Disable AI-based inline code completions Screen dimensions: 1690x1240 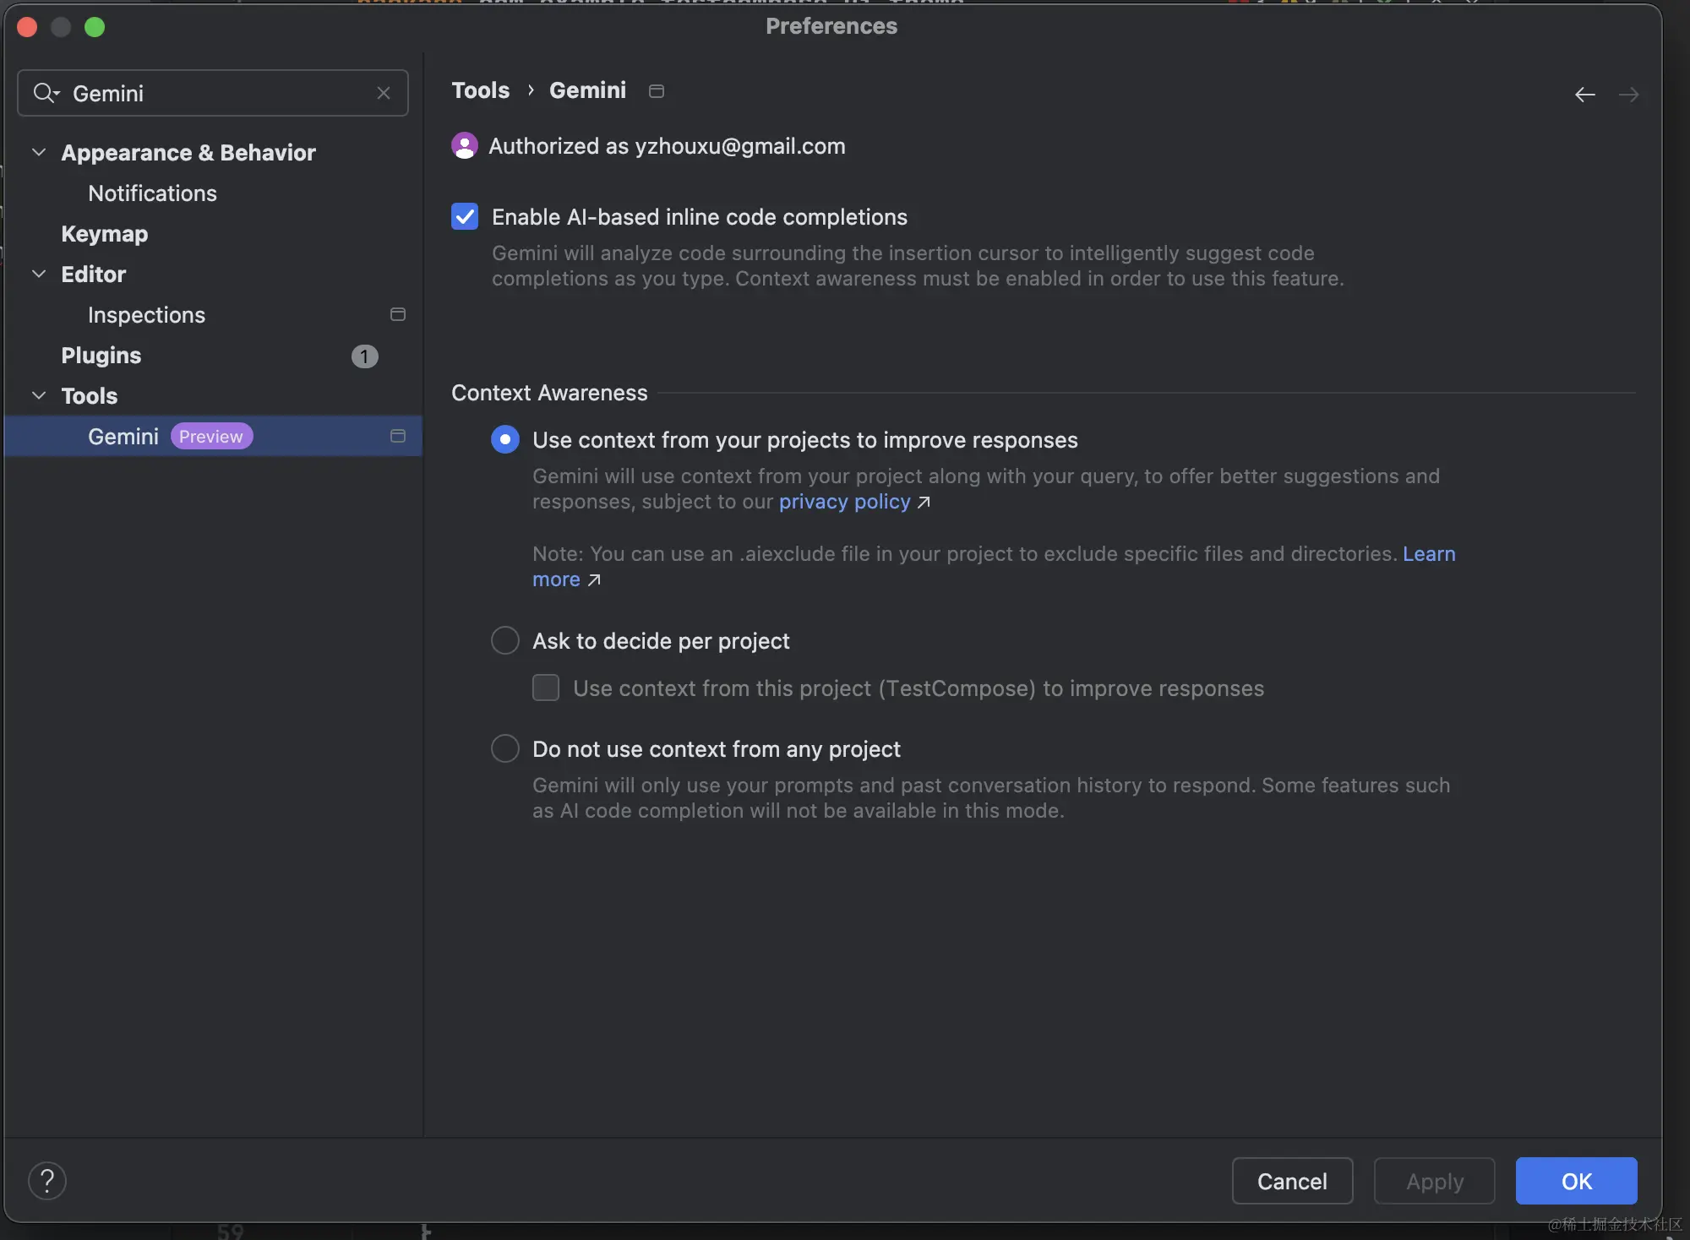pos(464,216)
